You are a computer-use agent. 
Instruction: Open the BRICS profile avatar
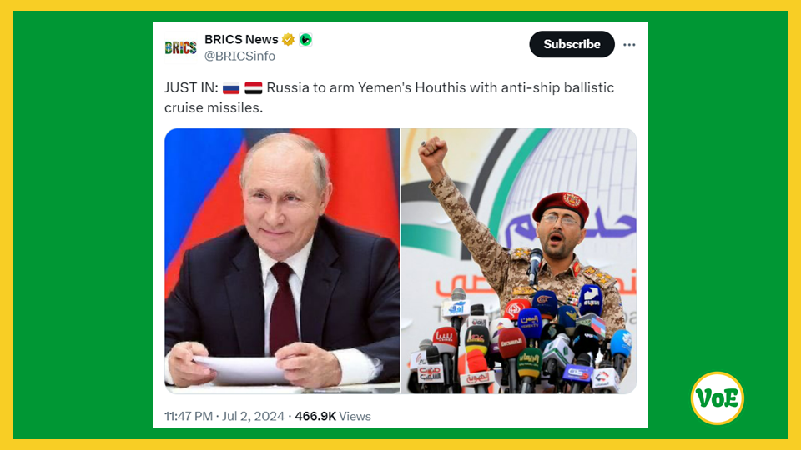click(181, 48)
